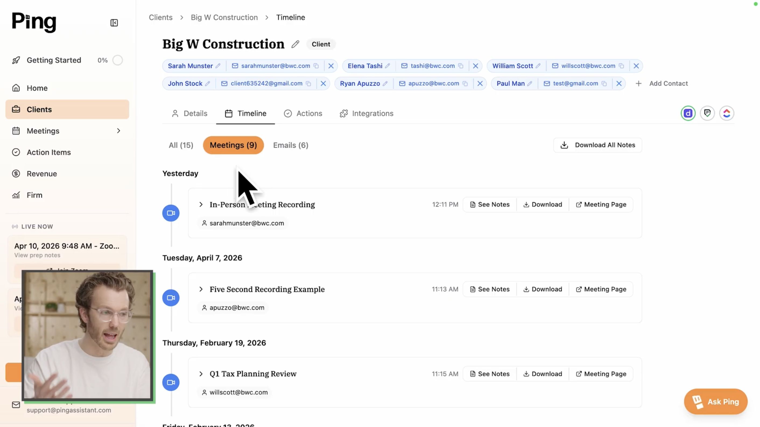Switch to the Actions tab
Viewport: 760px width, 427px height.
(303, 113)
